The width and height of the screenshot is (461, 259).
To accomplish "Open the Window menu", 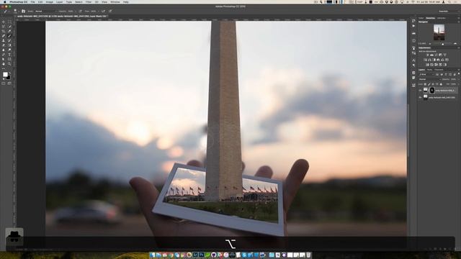I will click(x=115, y=1).
